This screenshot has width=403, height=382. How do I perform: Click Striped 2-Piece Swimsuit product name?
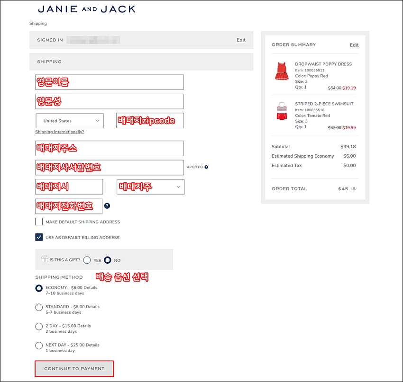(x=324, y=104)
